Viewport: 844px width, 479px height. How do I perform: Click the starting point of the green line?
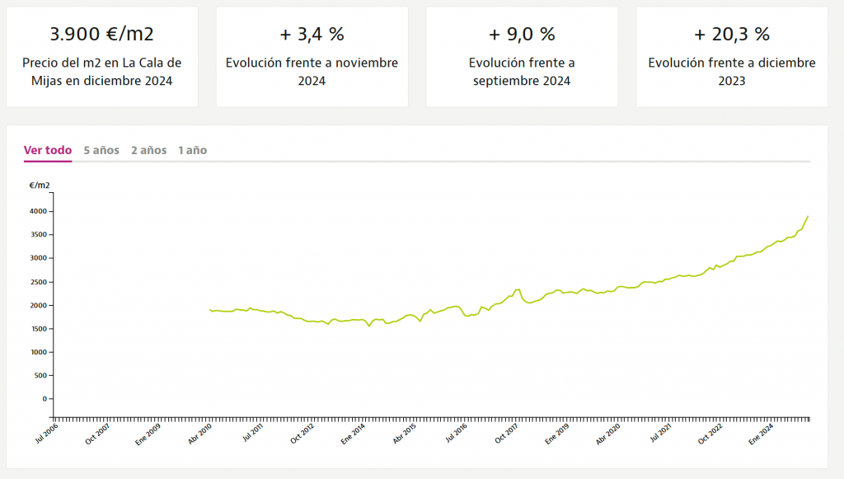click(x=210, y=310)
